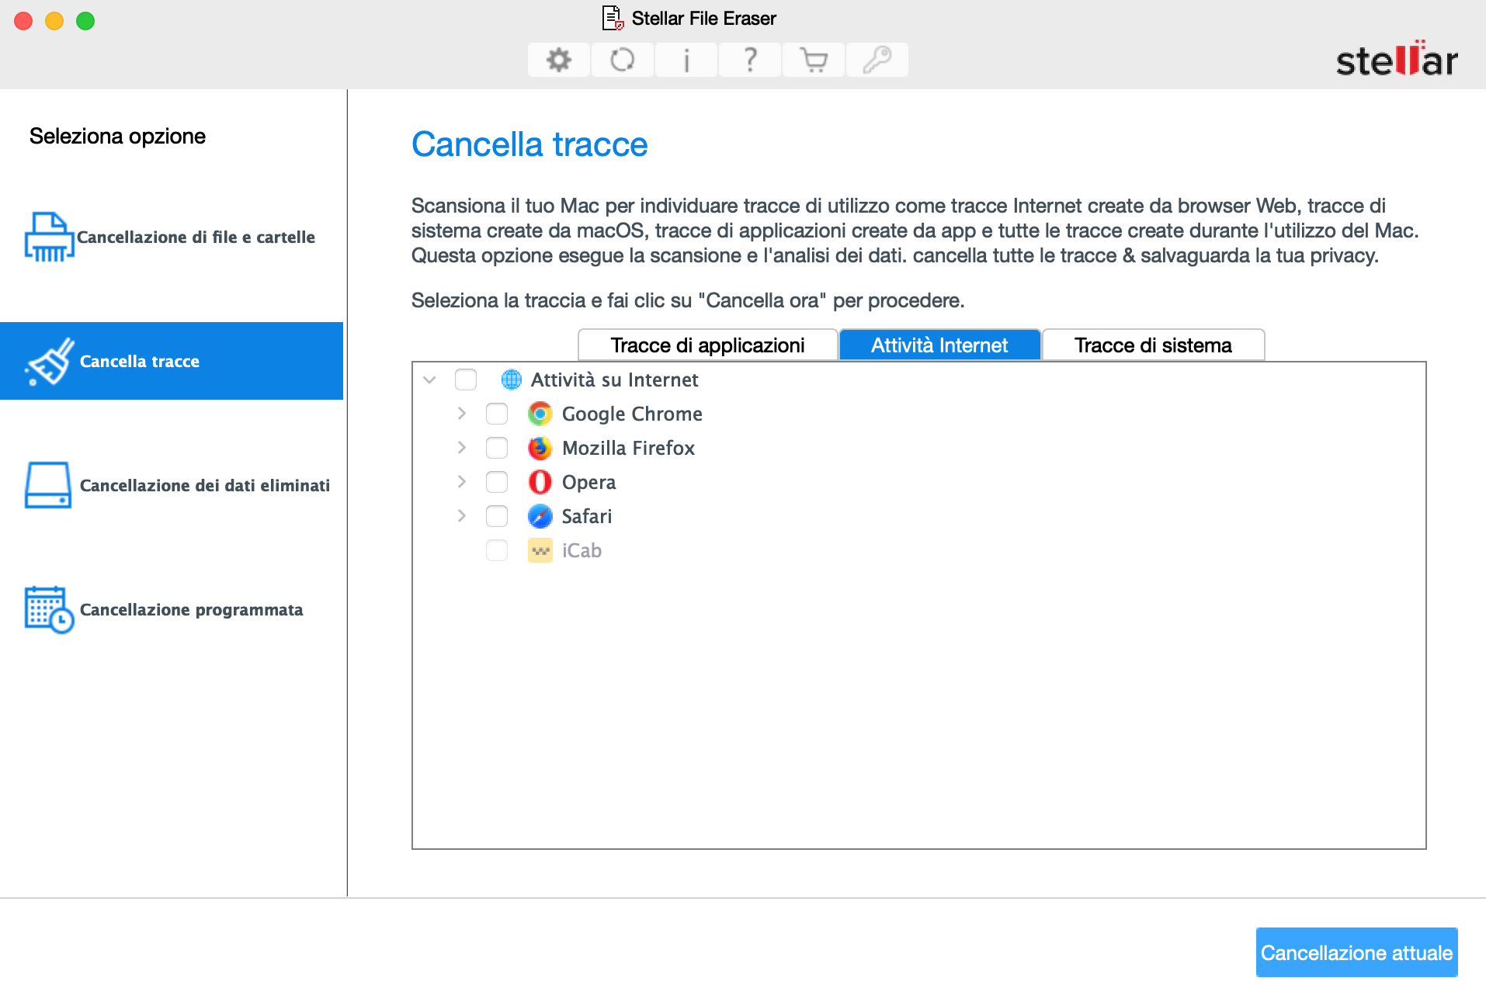Open the info toolbar icon
The image size is (1486, 995).
[x=686, y=60]
